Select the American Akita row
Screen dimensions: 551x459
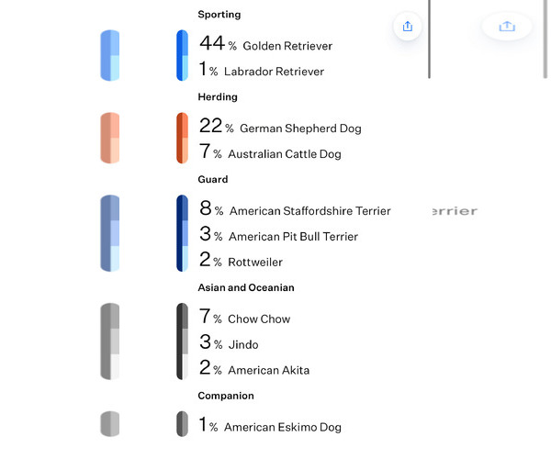(x=268, y=371)
